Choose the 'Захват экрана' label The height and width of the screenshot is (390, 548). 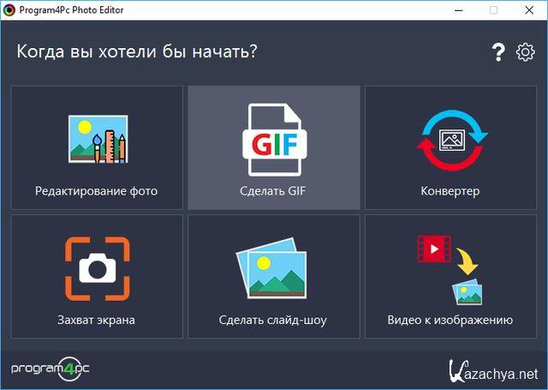coord(96,320)
